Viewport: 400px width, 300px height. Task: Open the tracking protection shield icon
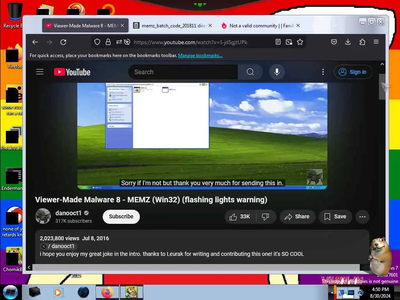pos(97,42)
